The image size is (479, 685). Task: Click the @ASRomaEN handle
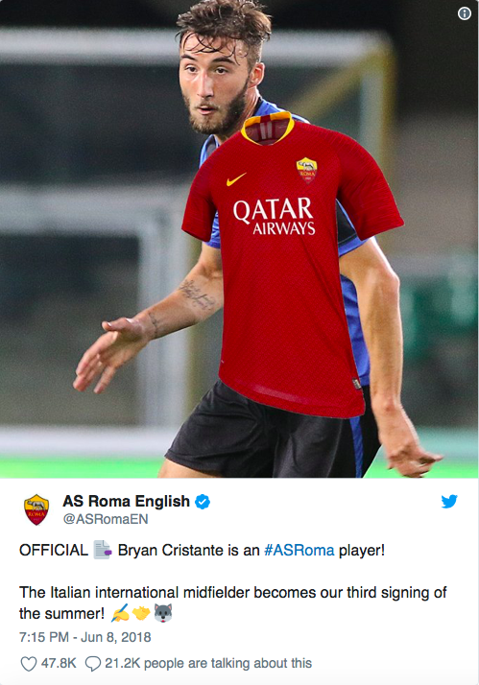tap(106, 519)
